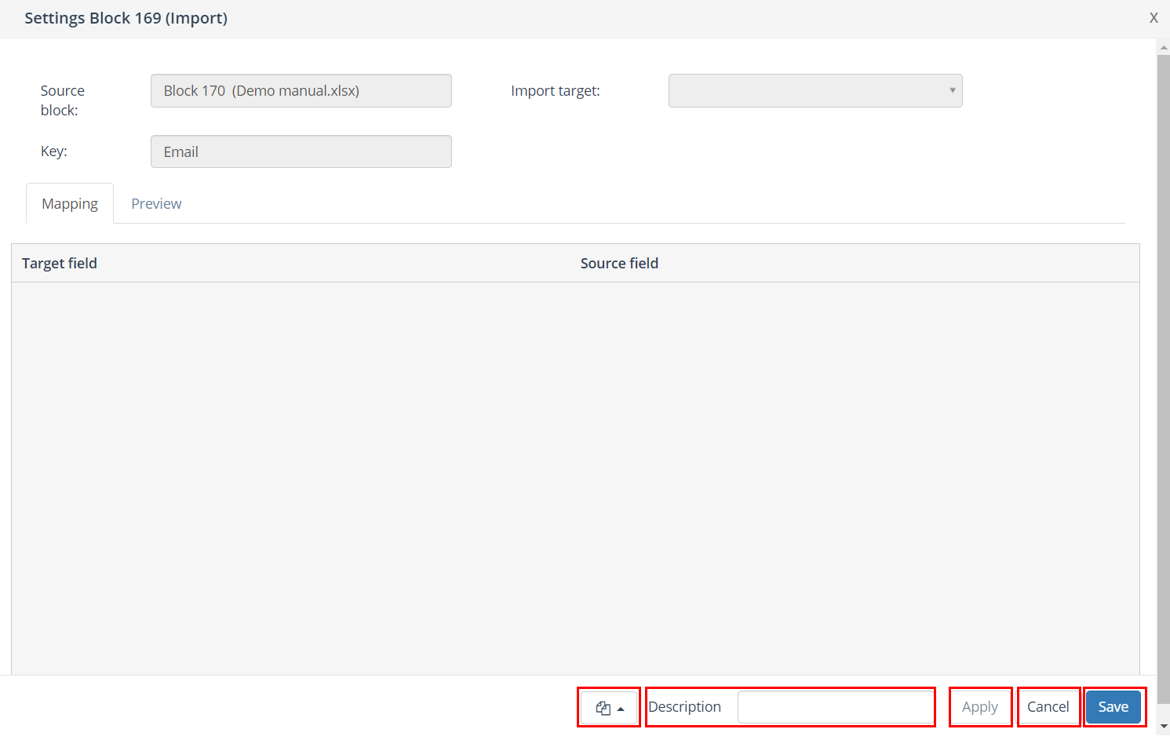Click the vertical scrollbar thumb
This screenshot has height=740, width=1170.
(x=1163, y=377)
